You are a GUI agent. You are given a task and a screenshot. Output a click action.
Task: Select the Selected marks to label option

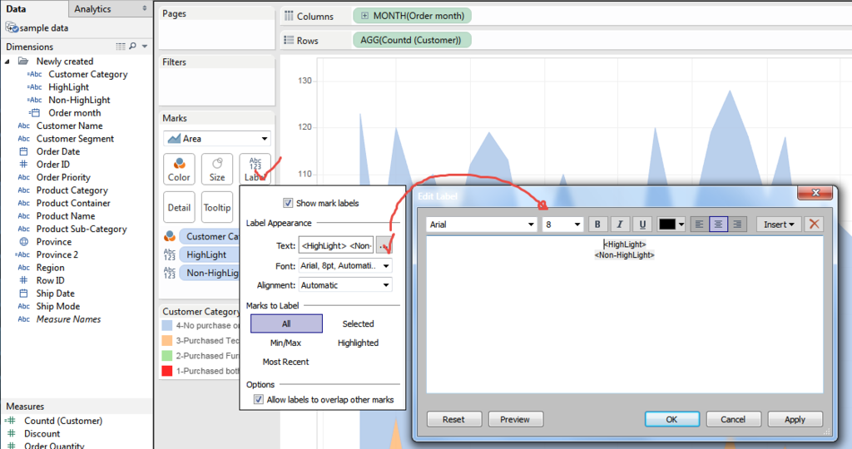pyautogui.click(x=358, y=323)
